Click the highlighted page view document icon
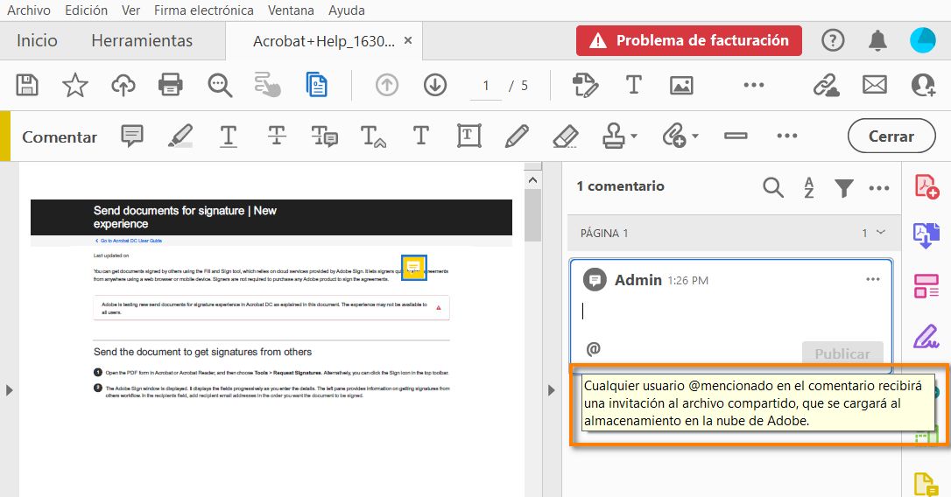Image resolution: width=951 pixels, height=497 pixels. [317, 86]
